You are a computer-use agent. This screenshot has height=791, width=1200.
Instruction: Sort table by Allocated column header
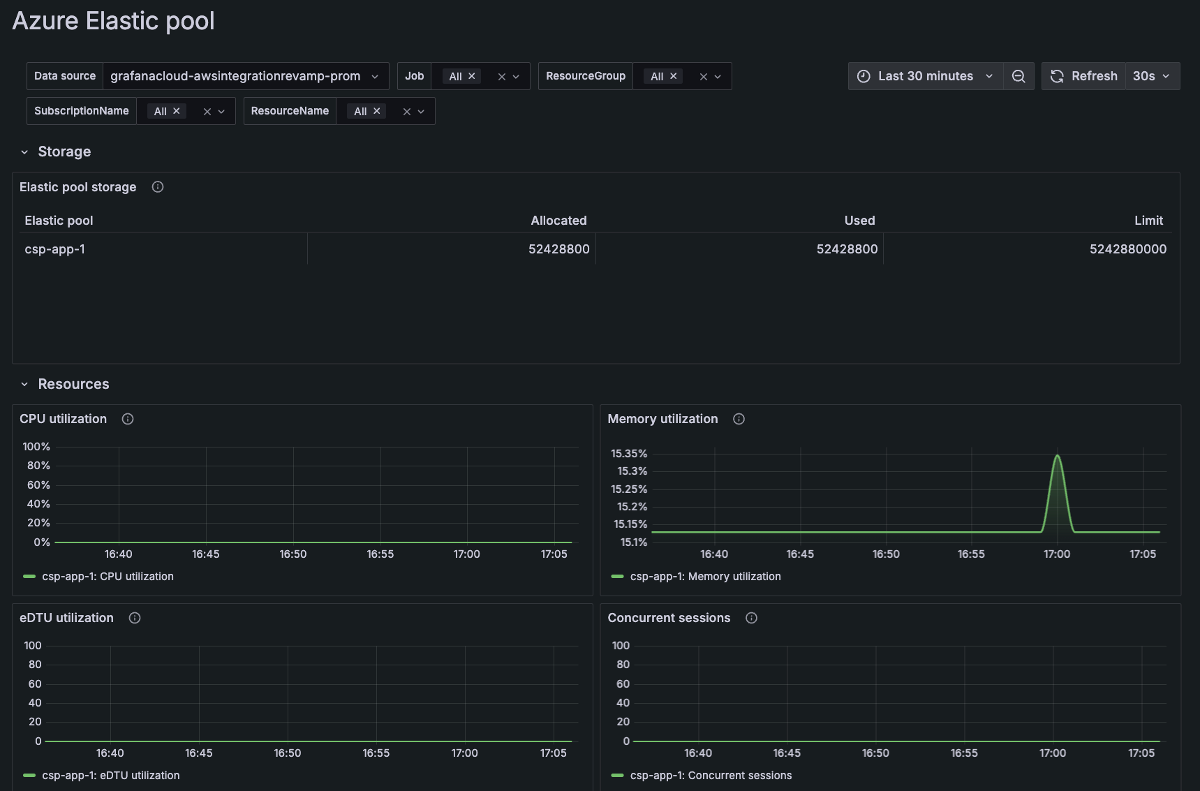coord(558,221)
